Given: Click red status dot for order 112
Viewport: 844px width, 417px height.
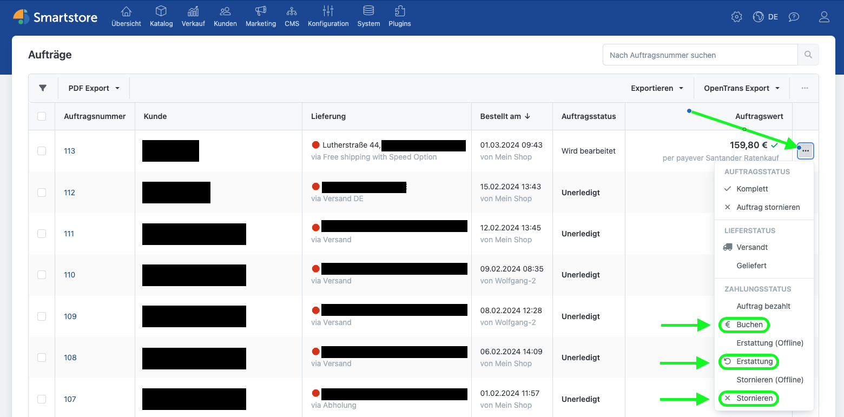Looking at the screenshot, I should click(x=316, y=187).
